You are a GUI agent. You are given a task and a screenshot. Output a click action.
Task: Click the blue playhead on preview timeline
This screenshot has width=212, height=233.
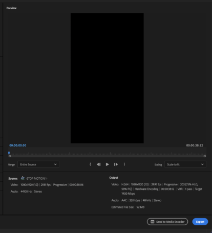tap(9, 153)
